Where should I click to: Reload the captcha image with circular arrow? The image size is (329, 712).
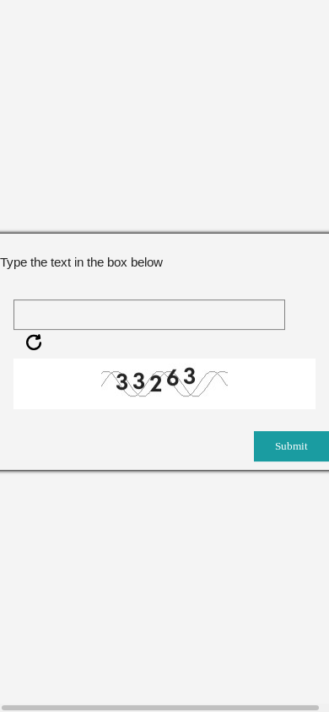(x=34, y=343)
